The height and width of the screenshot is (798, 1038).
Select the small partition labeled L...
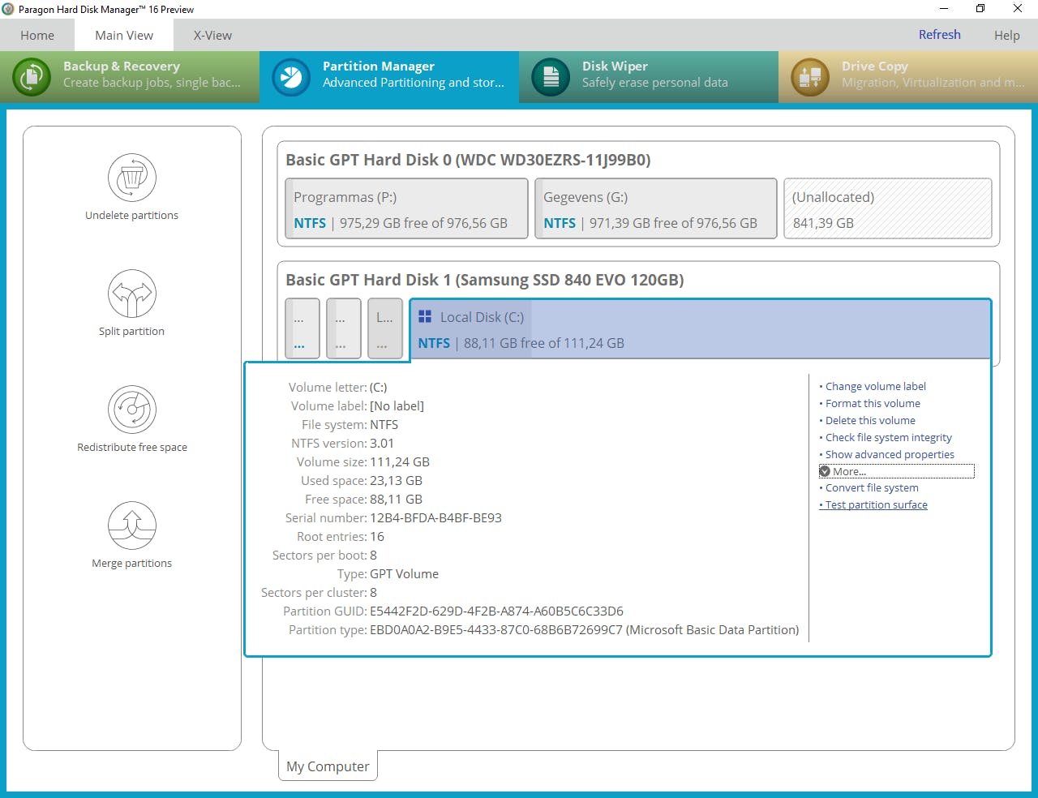(385, 328)
